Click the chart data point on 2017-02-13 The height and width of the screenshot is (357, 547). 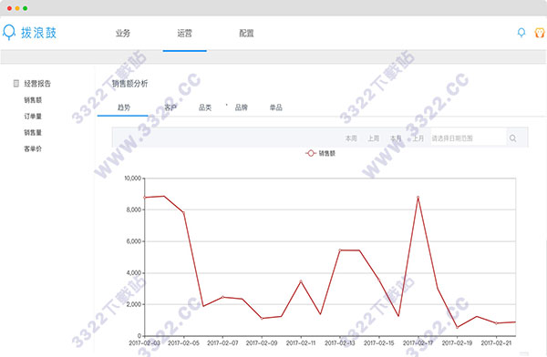tap(340, 250)
